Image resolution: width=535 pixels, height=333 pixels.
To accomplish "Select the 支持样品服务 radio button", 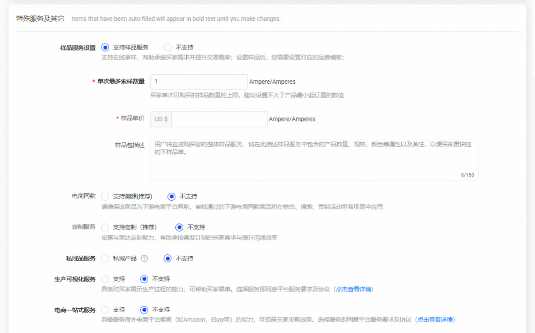I will [105, 47].
